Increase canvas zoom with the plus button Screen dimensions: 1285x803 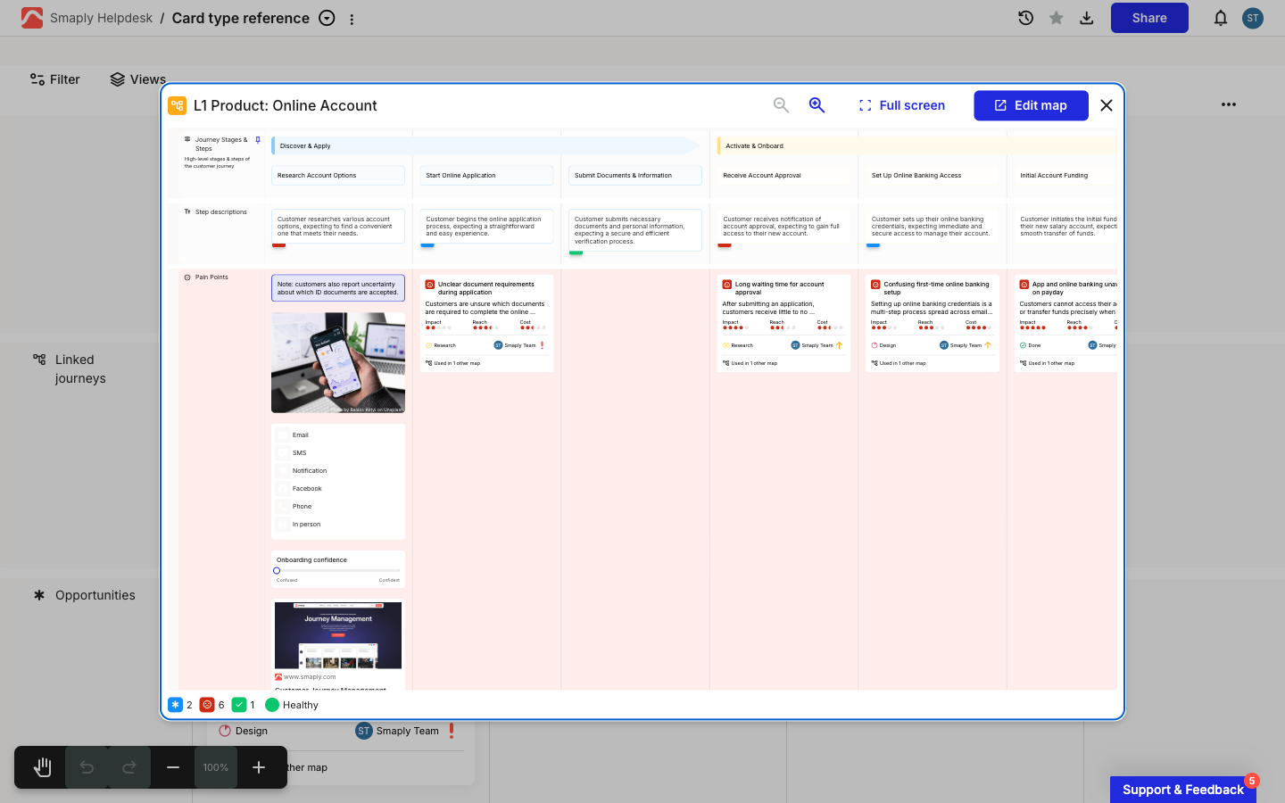point(259,767)
